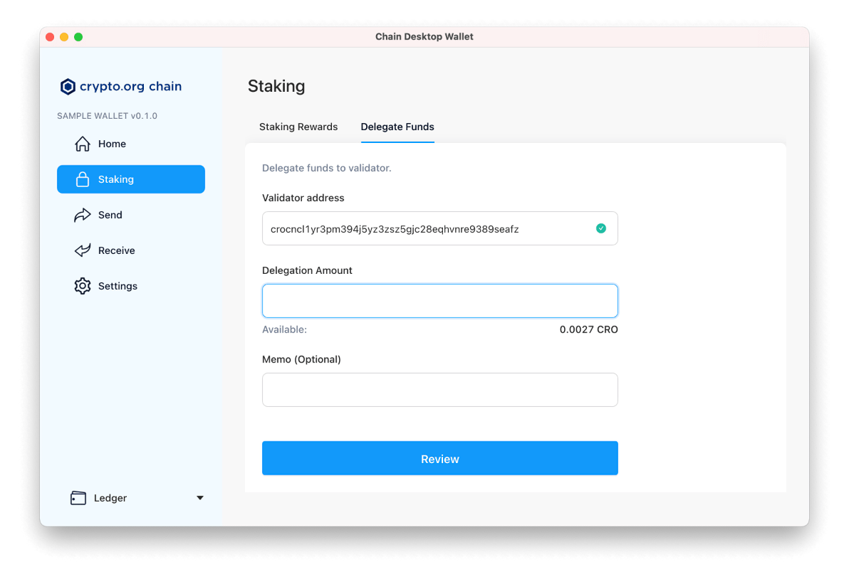Switch to the Staking Rewards tab
Screen dimensions: 849x579
(298, 127)
